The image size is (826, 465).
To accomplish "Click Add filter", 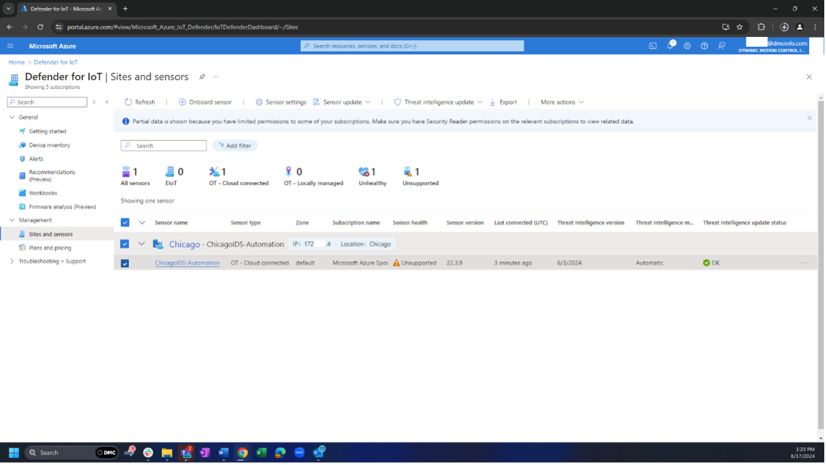I will pyautogui.click(x=235, y=146).
